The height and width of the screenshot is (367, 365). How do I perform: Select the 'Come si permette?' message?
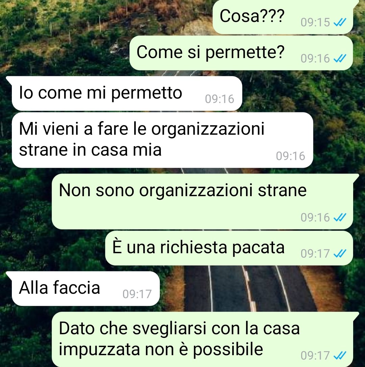coord(241,53)
